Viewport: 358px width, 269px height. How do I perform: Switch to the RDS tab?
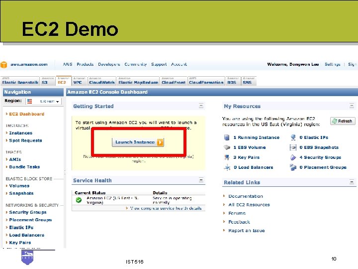(233, 81)
